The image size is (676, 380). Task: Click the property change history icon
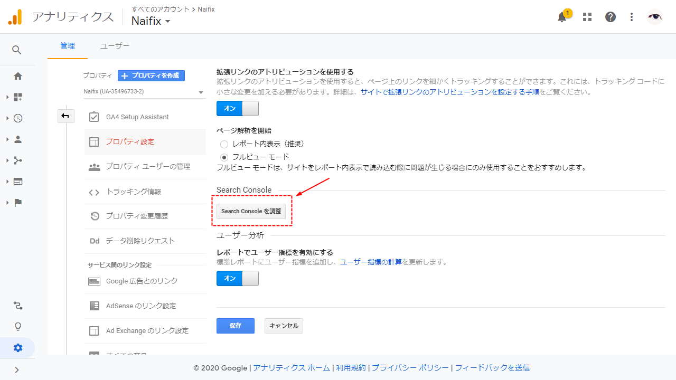[x=95, y=216]
